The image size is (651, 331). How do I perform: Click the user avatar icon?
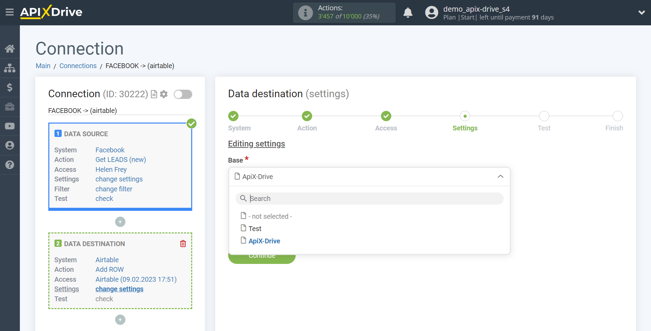click(431, 13)
